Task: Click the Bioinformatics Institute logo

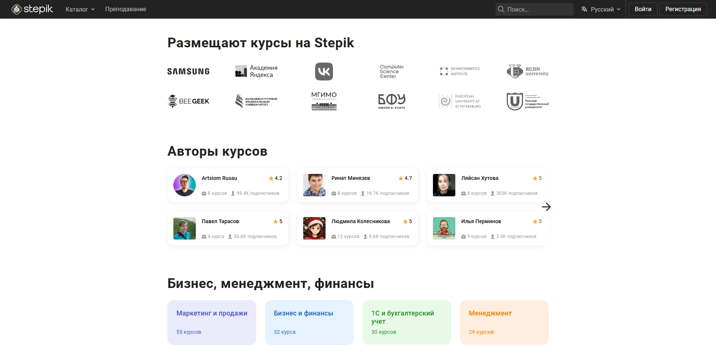Action: [459, 71]
